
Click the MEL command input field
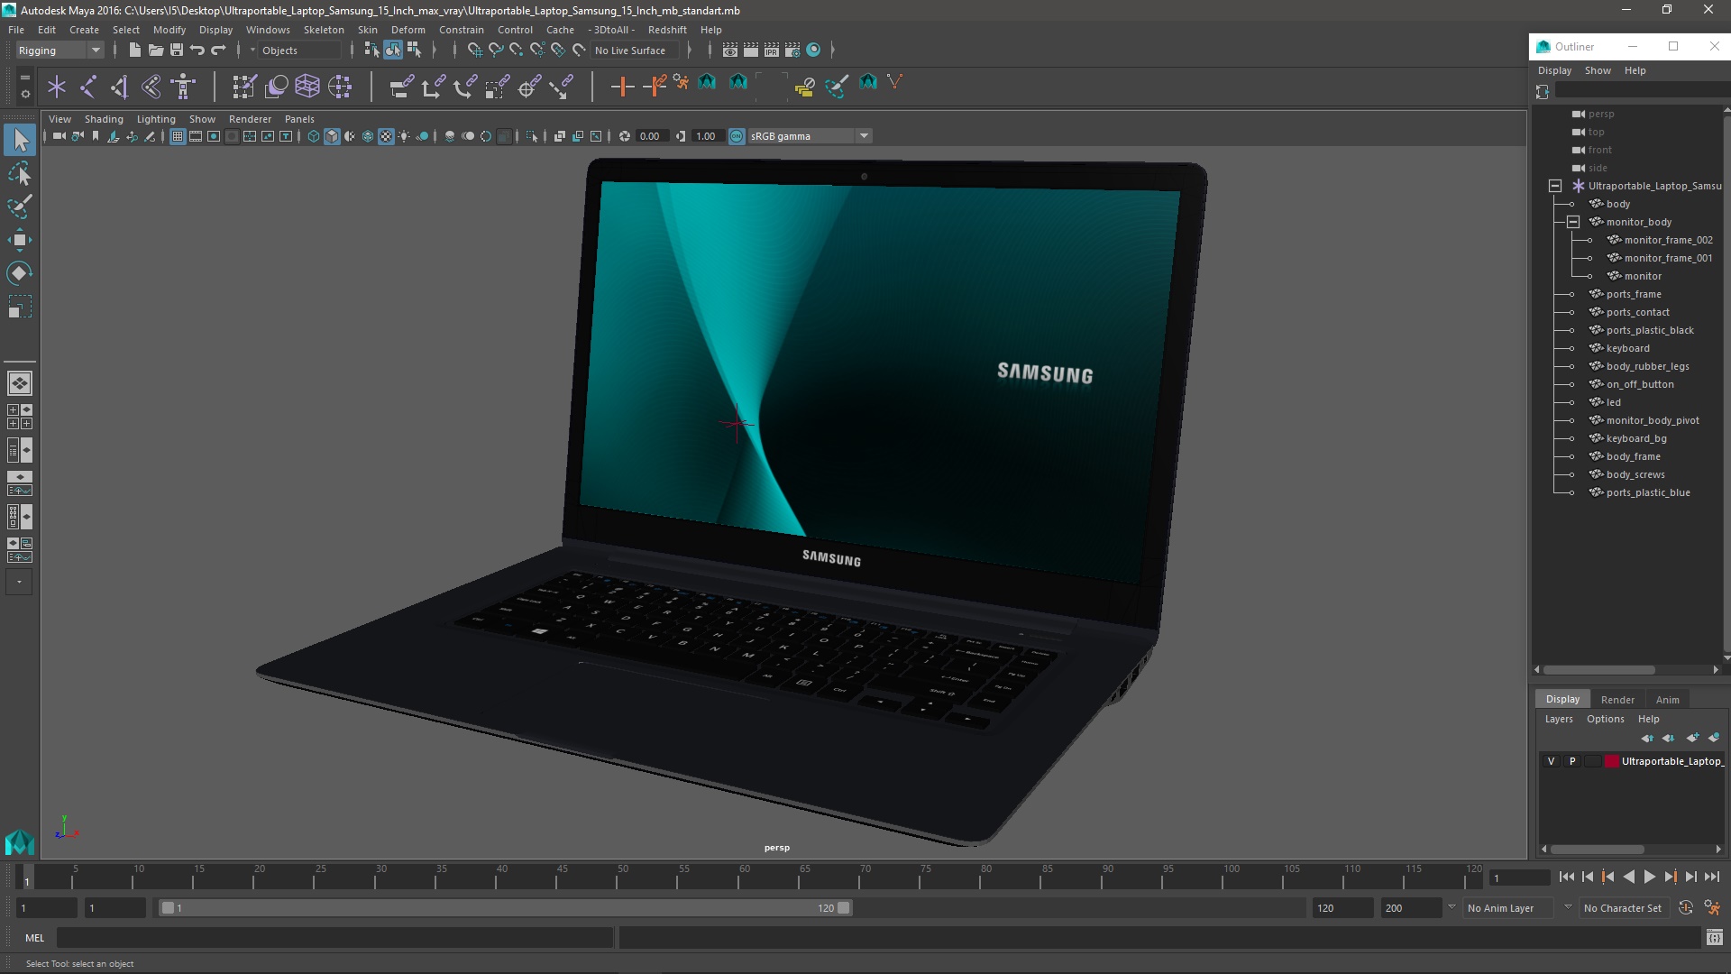(x=335, y=938)
